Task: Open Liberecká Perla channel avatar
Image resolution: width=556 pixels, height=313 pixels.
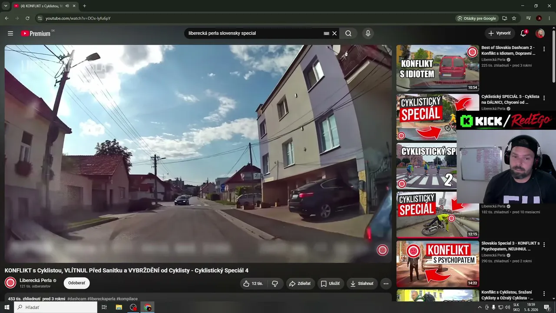Action: (x=10, y=283)
